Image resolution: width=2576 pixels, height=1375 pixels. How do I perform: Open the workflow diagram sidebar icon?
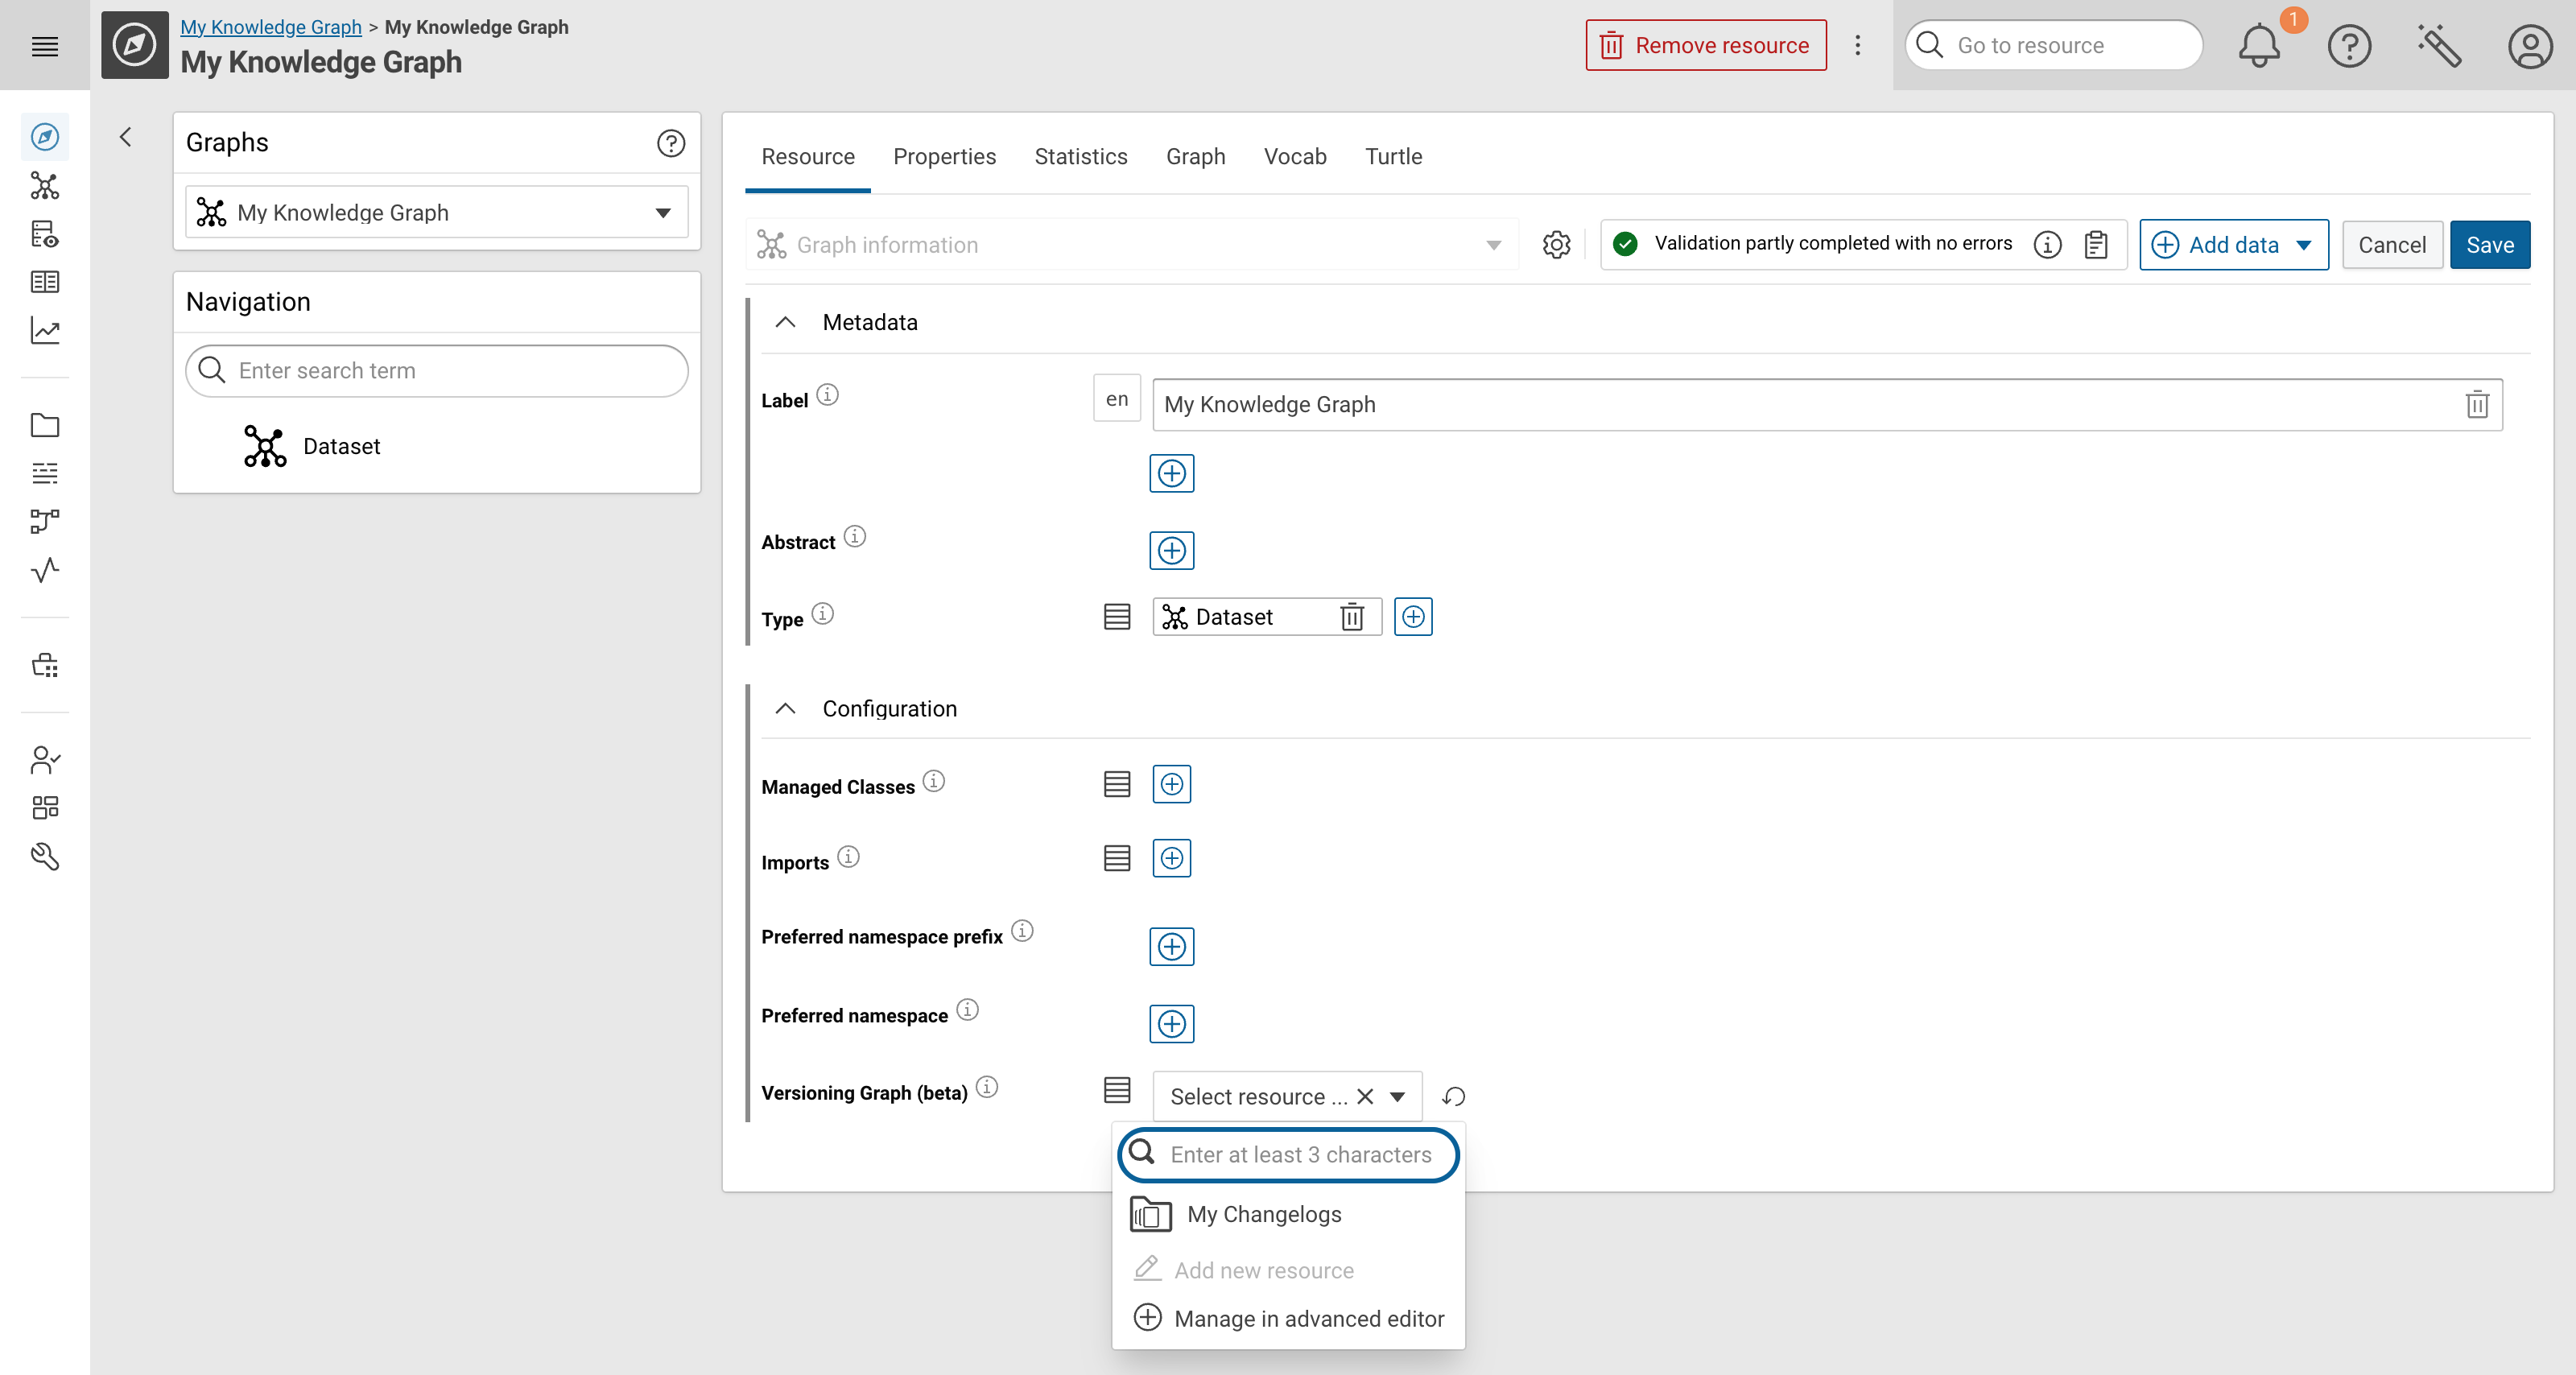click(45, 521)
